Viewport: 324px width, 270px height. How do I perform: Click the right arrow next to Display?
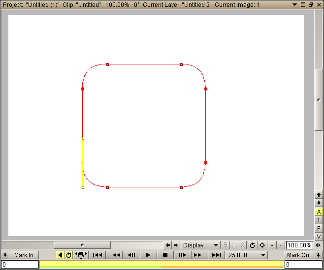click(176, 245)
